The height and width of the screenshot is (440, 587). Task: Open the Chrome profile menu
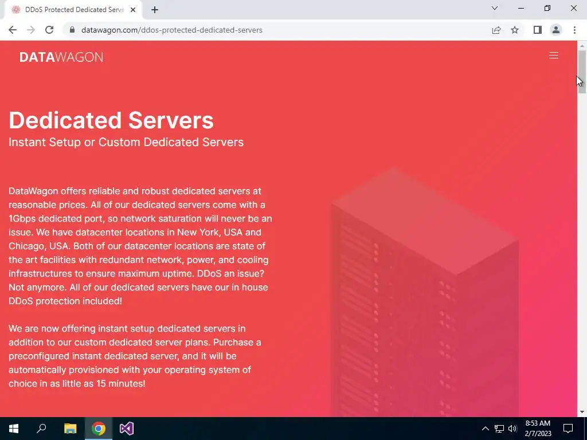pos(556,30)
